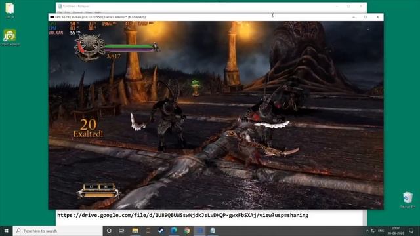420x236 pixels.
Task: Close the Notepad window behind the game
Action: click(x=361, y=6)
